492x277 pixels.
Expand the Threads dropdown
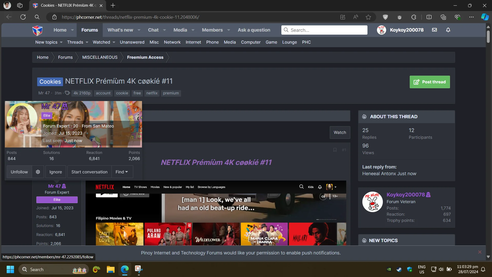[x=87, y=42]
